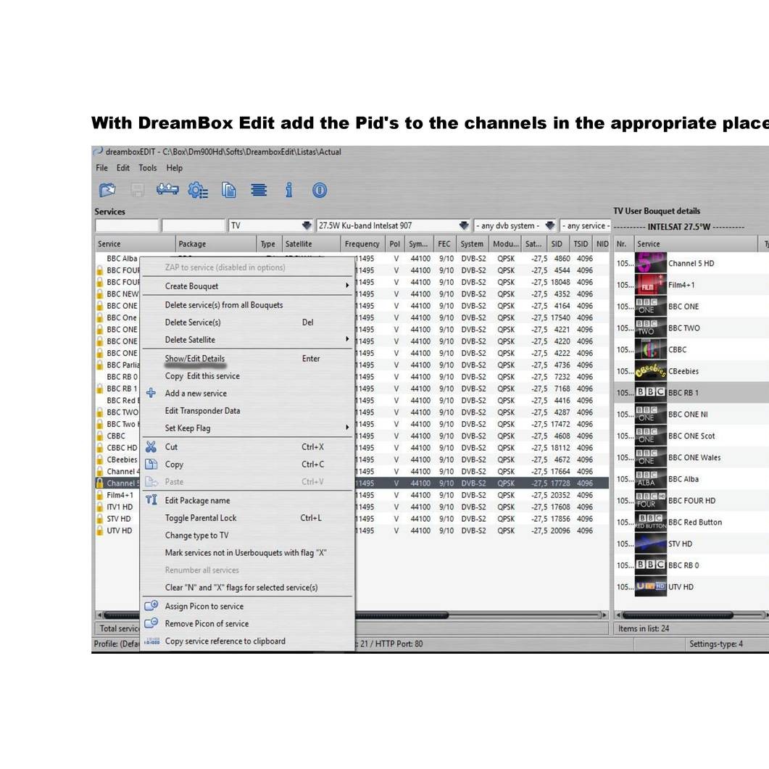Click the scissors icon next to Cut
Screen dimensions: 769x769
click(x=150, y=447)
